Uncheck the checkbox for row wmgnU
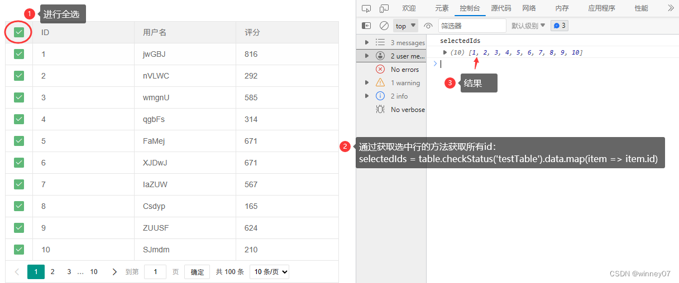Screen dimensions: 679x283 click(19, 97)
